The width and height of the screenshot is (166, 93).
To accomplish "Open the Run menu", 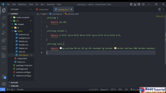I will (43, 4).
